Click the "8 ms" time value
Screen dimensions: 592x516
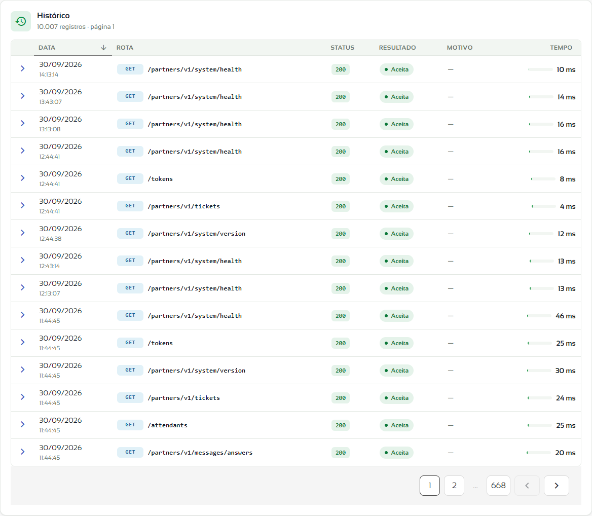[568, 179]
